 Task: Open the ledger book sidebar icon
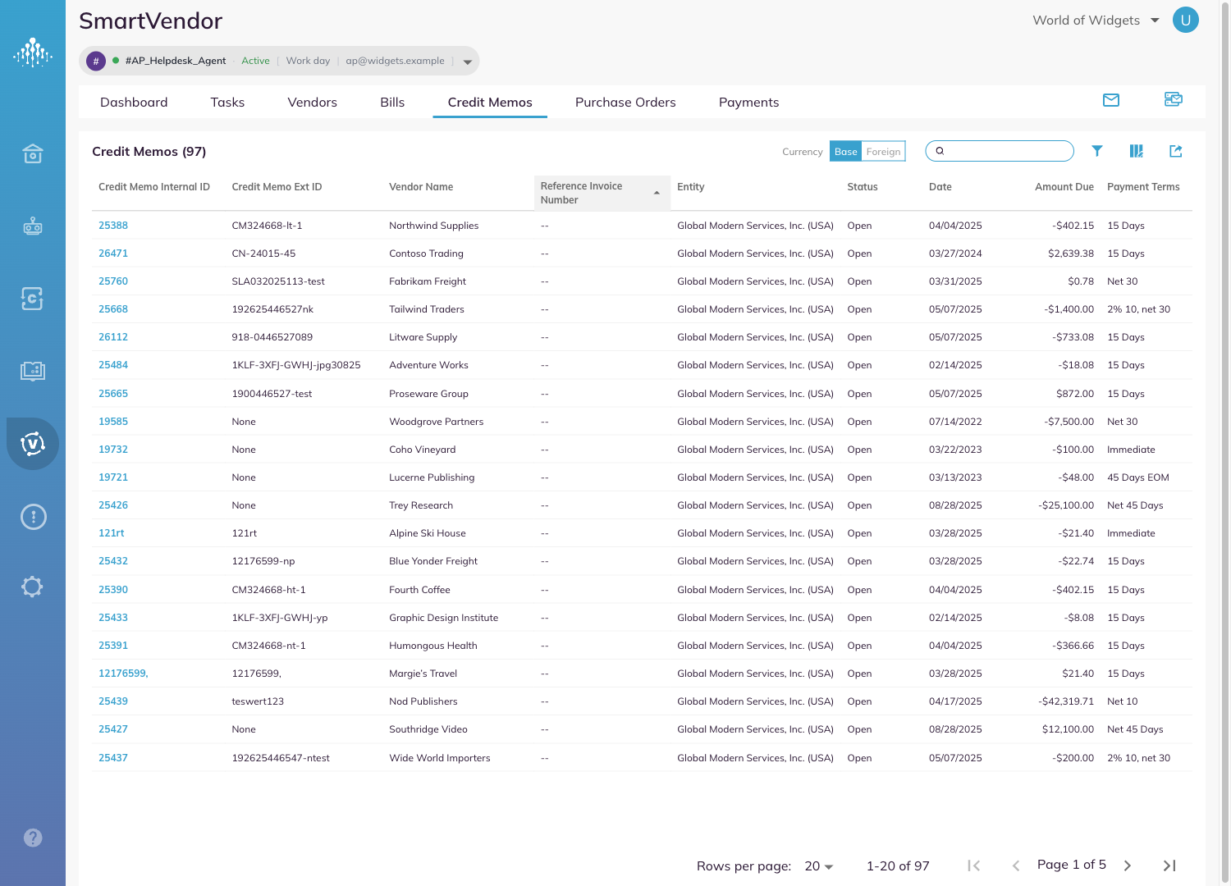pos(33,371)
